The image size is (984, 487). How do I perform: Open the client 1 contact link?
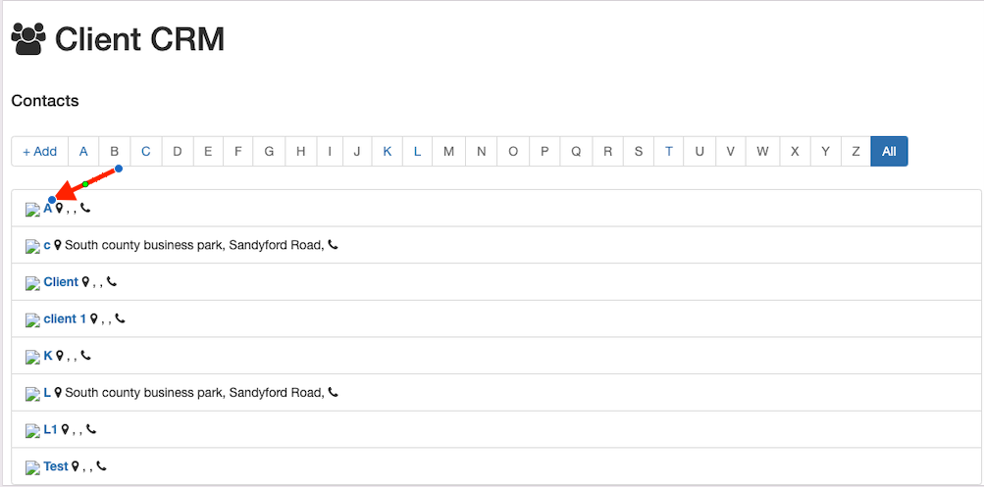click(x=65, y=318)
